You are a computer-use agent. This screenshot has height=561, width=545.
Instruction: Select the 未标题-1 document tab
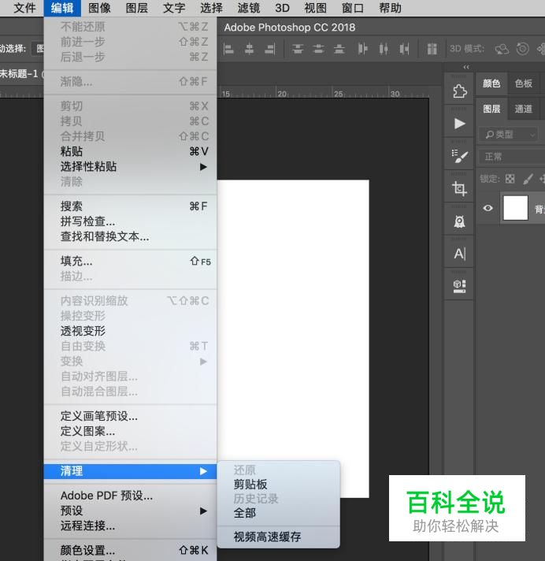click(x=21, y=74)
